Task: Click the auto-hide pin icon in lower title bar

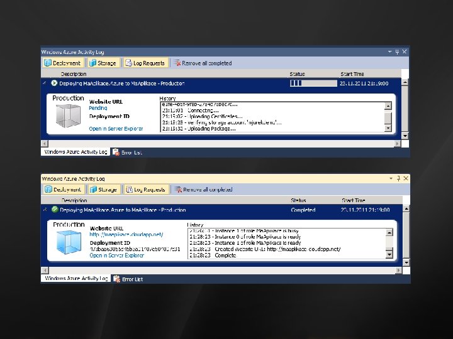Action: [x=398, y=178]
